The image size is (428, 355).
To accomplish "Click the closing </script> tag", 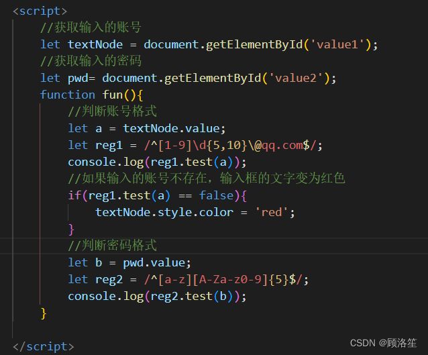I will tap(43, 346).
